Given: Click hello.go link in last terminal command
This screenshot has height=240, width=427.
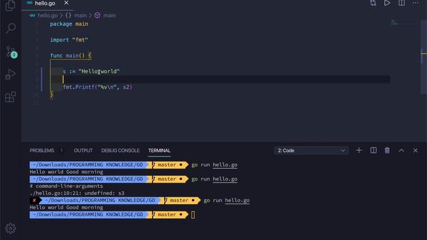Looking at the screenshot, I should (x=238, y=200).
